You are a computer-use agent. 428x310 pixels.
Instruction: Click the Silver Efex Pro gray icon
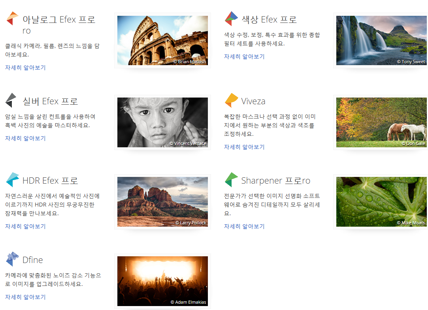click(11, 100)
